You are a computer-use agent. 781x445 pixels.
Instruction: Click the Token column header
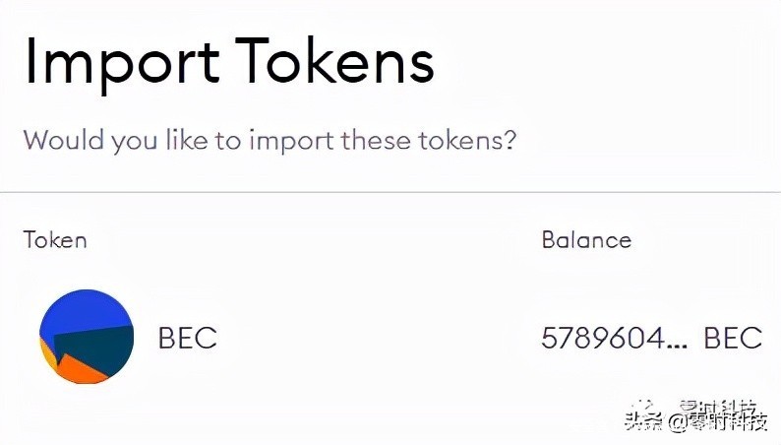(55, 239)
